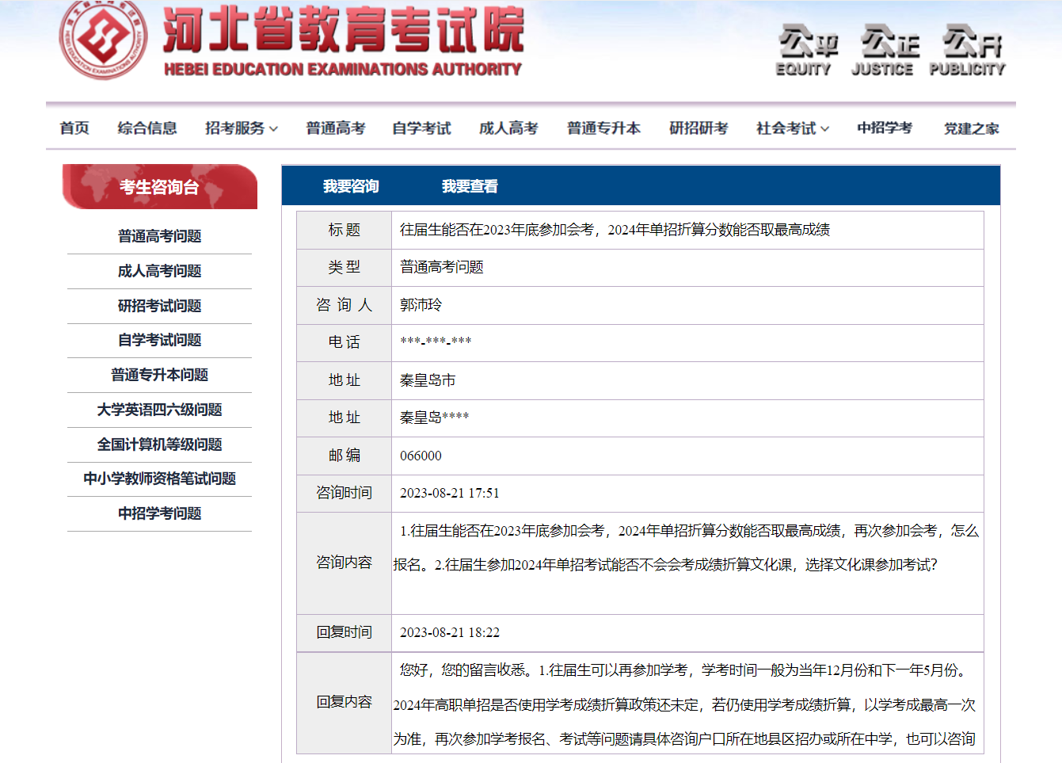The width and height of the screenshot is (1062, 763).
Task: Click the 类型 row label
Action: click(x=344, y=267)
